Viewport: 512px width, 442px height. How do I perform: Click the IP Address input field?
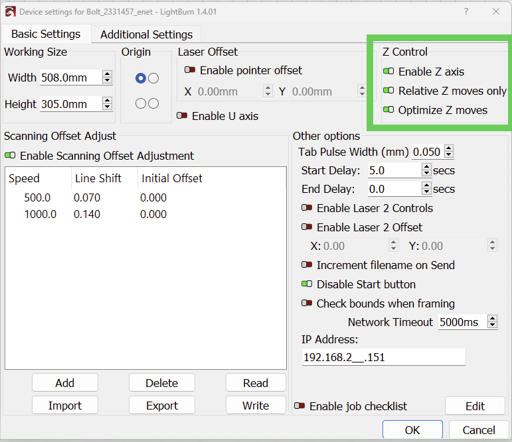coord(383,357)
